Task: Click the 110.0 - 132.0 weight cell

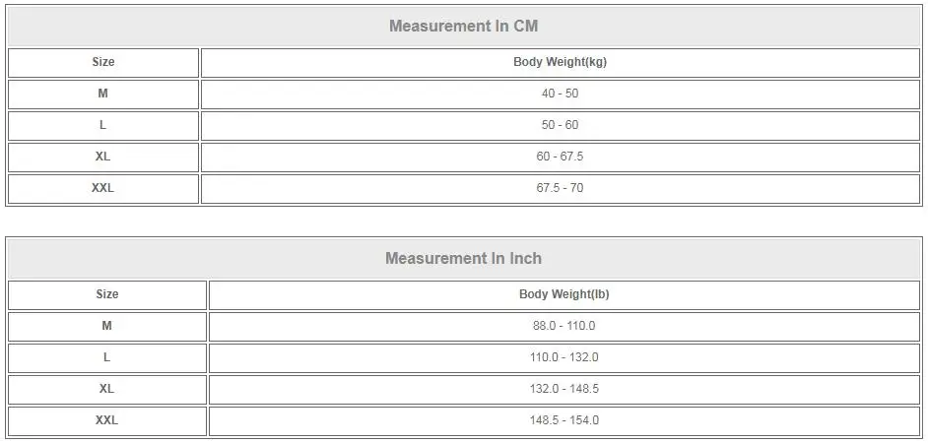Action: (x=564, y=357)
